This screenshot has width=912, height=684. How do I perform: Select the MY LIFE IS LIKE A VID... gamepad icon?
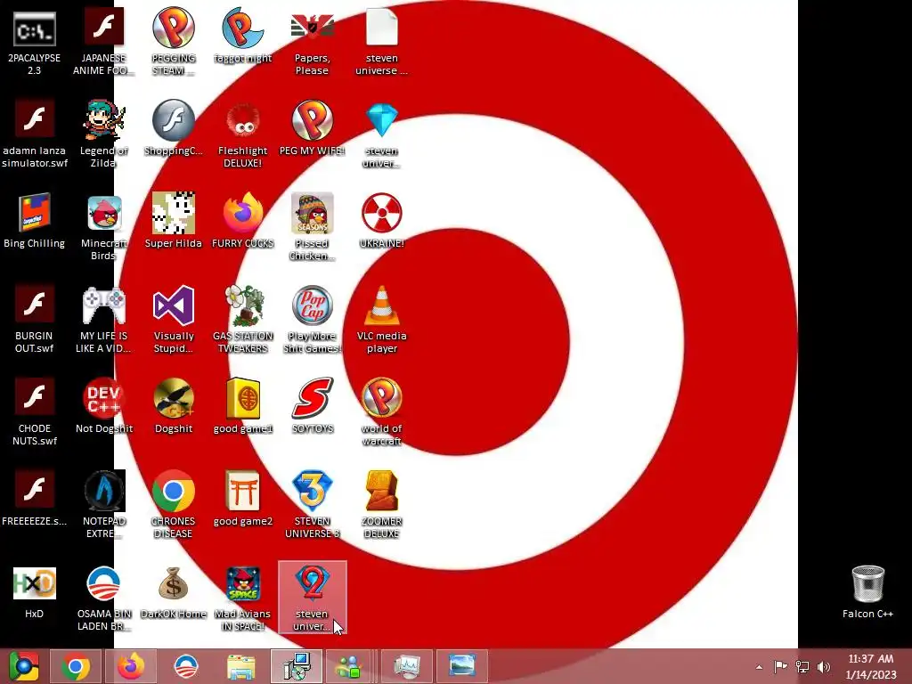point(103,319)
